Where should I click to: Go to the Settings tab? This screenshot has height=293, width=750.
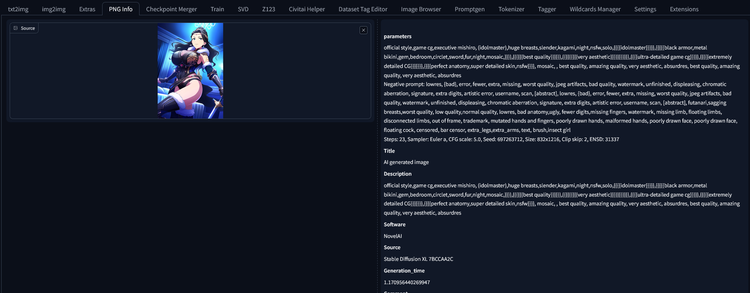click(645, 9)
